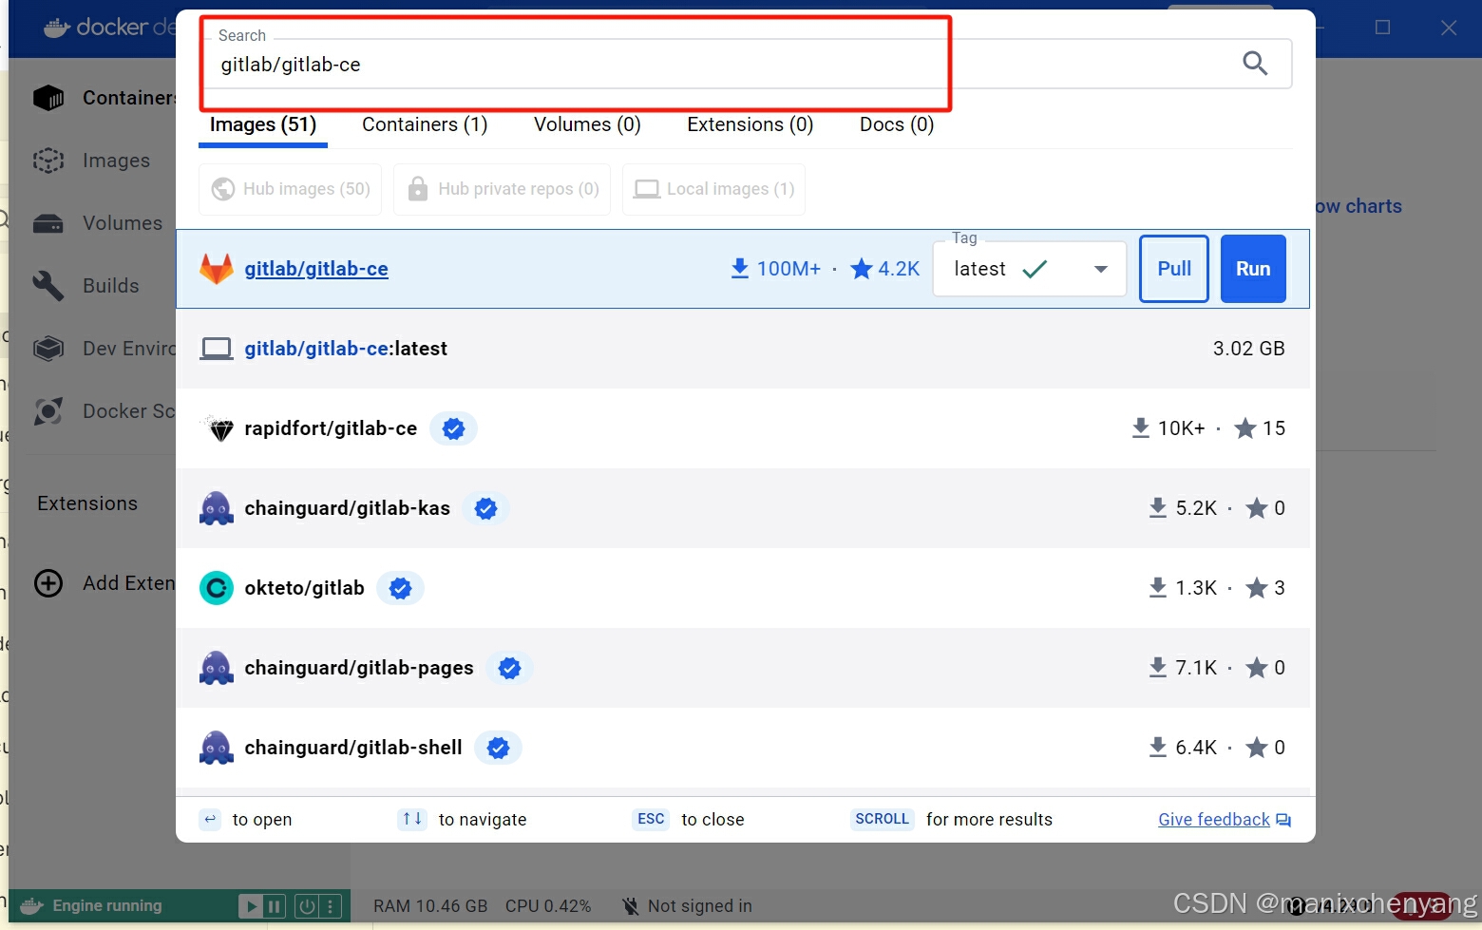The width and height of the screenshot is (1482, 930).
Task: Click the GitLab fox logo
Action: [x=217, y=269]
